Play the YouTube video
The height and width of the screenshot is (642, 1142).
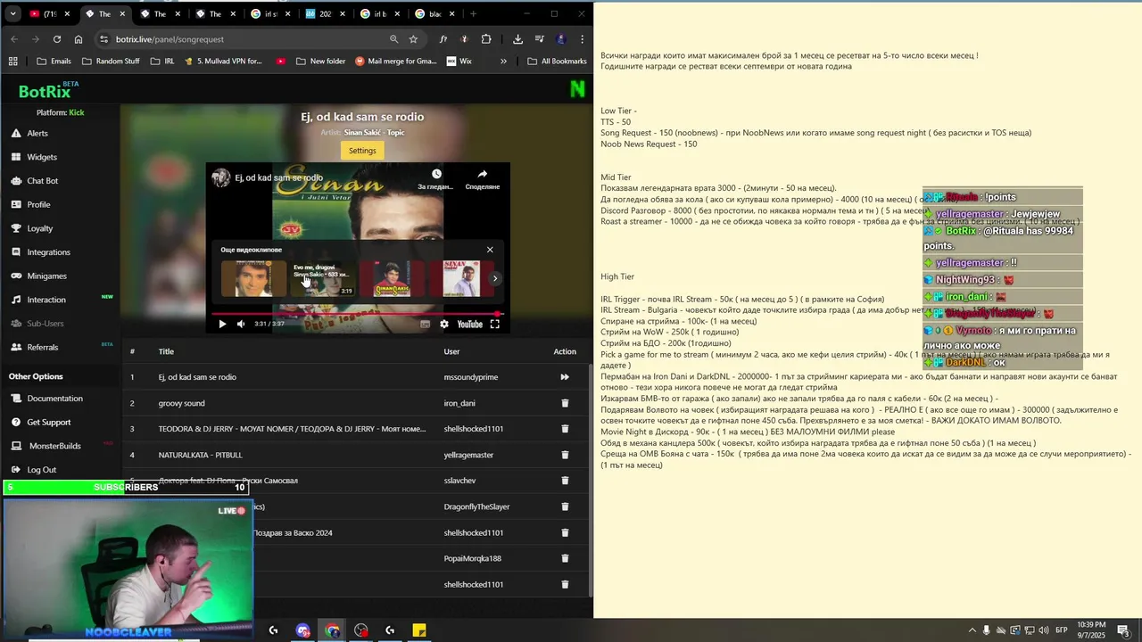coord(222,324)
